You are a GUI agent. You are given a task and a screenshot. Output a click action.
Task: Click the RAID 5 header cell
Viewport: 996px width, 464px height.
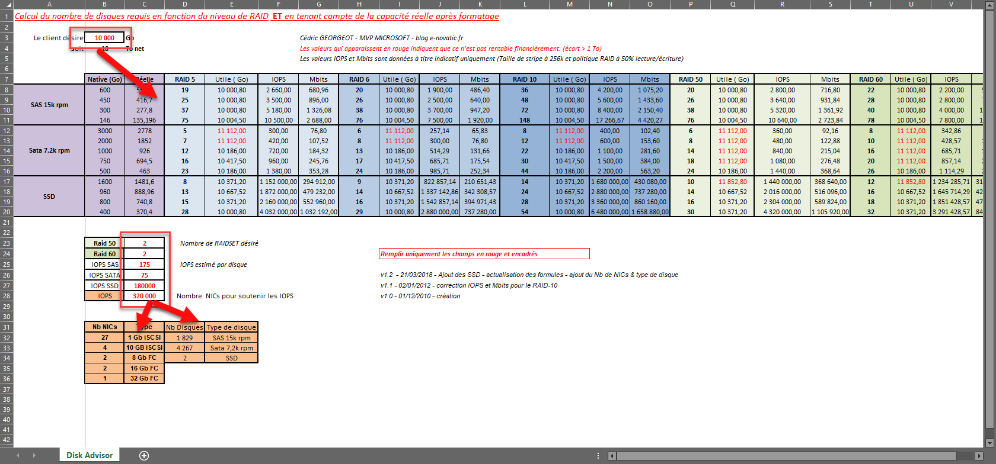[x=185, y=79]
